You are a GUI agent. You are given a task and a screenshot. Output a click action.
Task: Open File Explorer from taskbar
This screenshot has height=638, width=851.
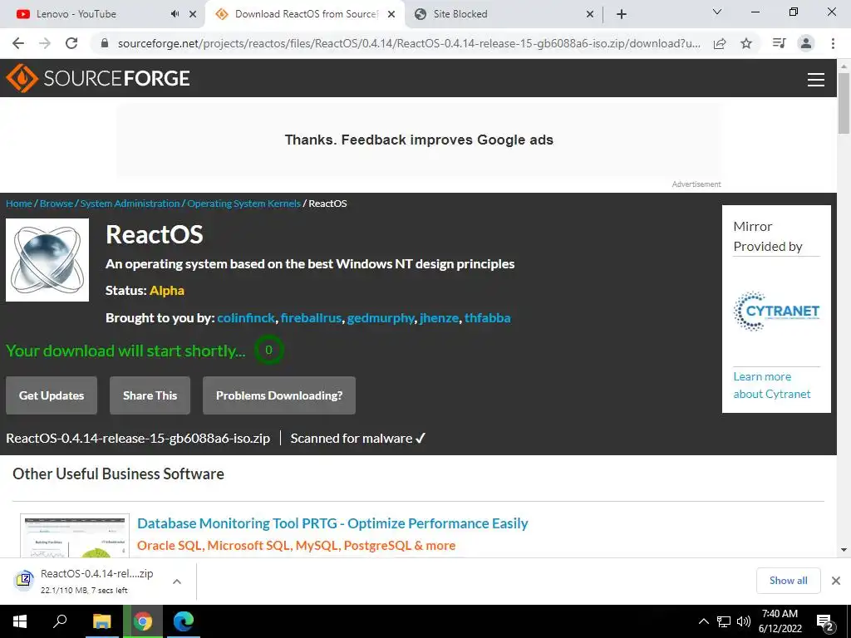tap(101, 621)
